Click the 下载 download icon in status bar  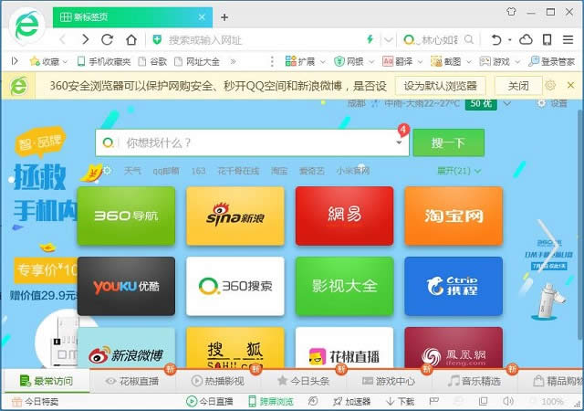pos(400,401)
